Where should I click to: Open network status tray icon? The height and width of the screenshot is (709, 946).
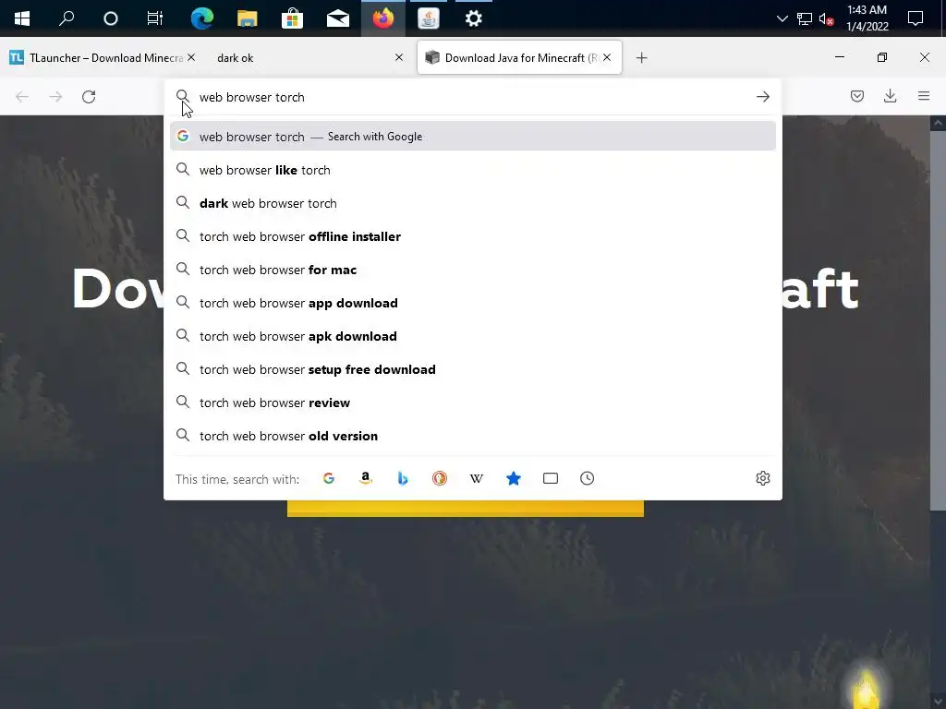point(805,18)
